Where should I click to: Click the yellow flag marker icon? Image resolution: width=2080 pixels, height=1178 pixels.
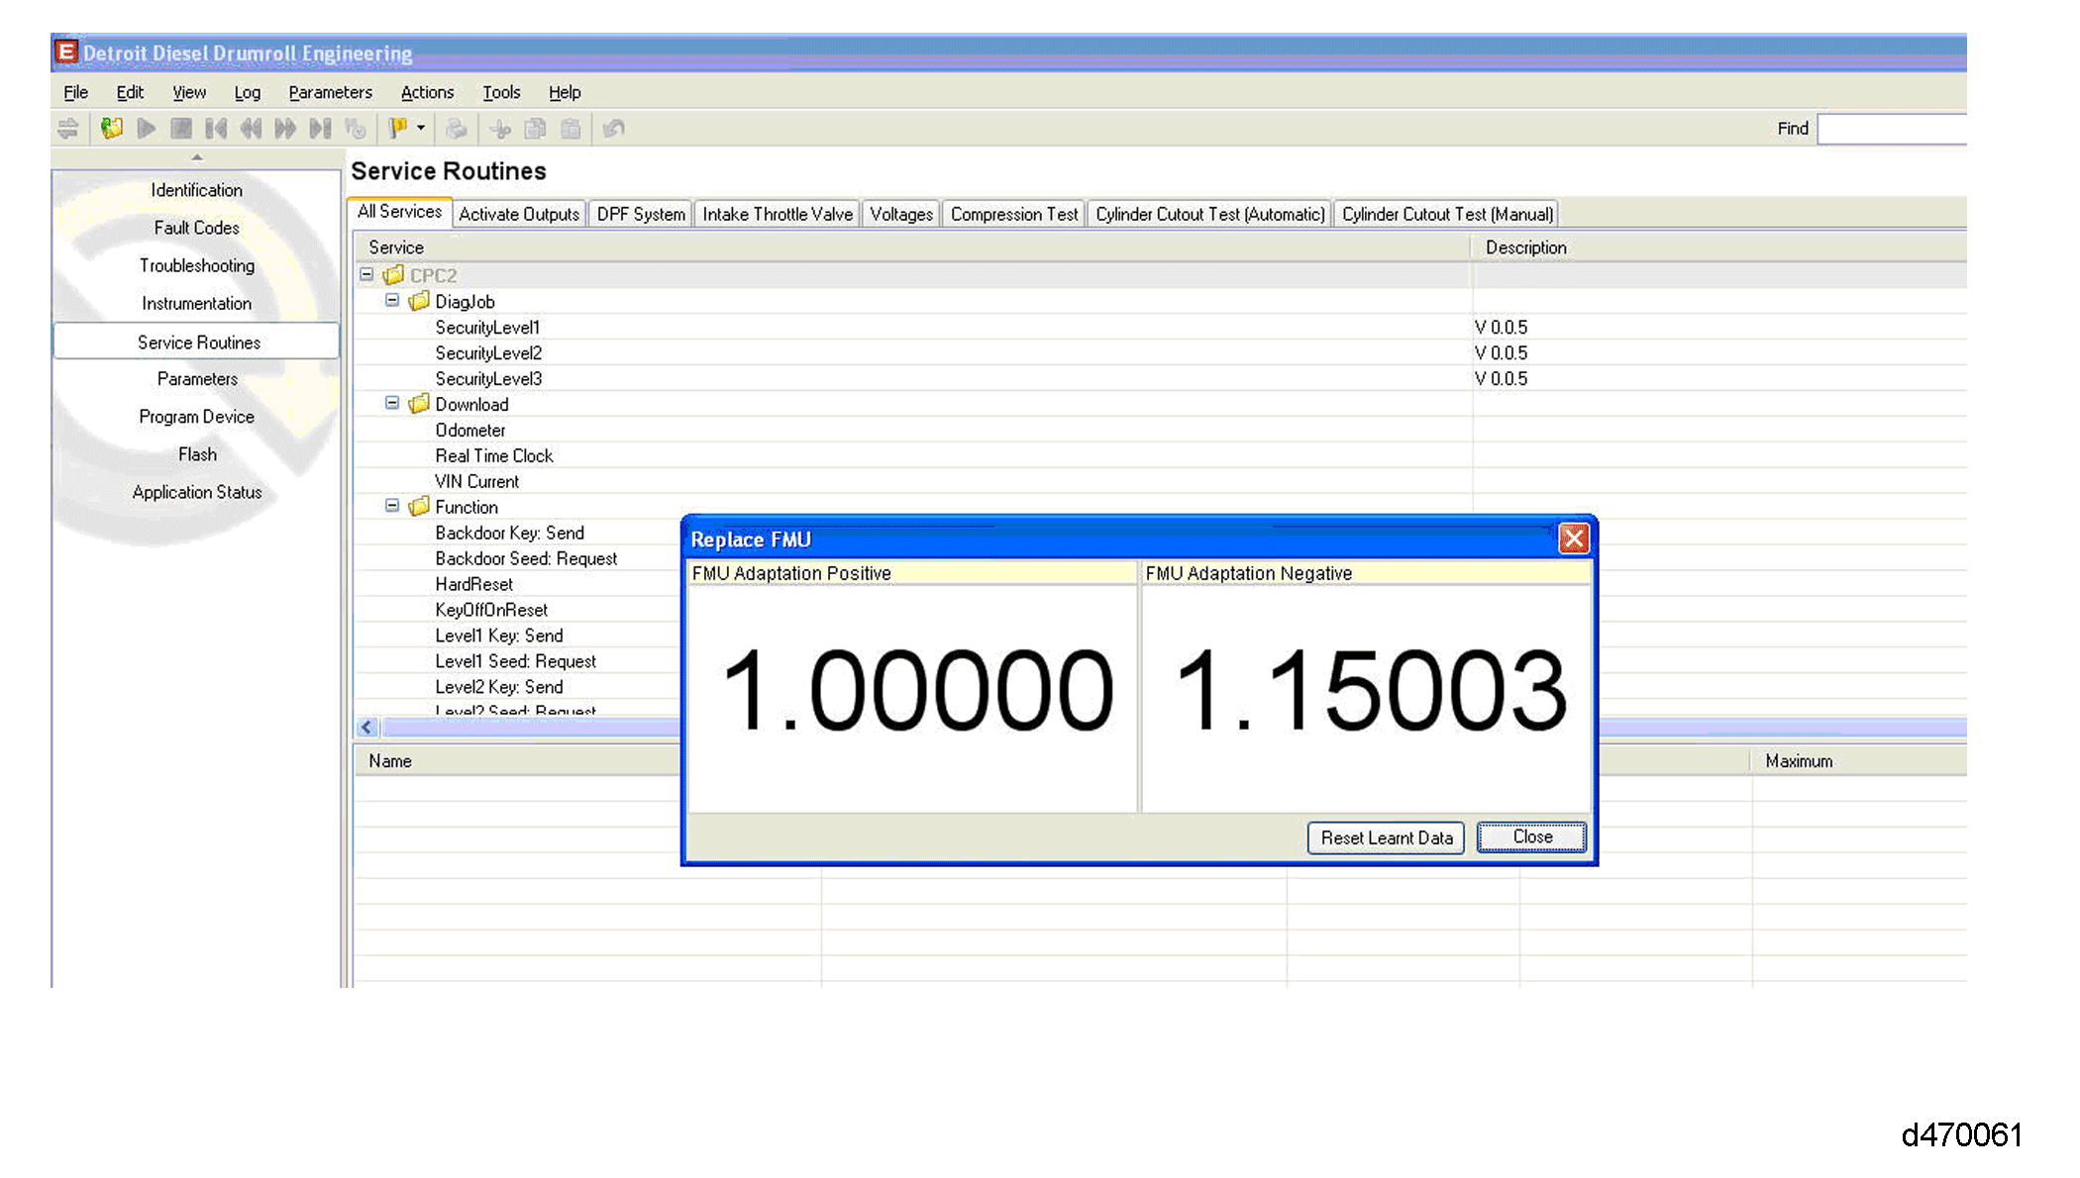pyautogui.click(x=398, y=129)
